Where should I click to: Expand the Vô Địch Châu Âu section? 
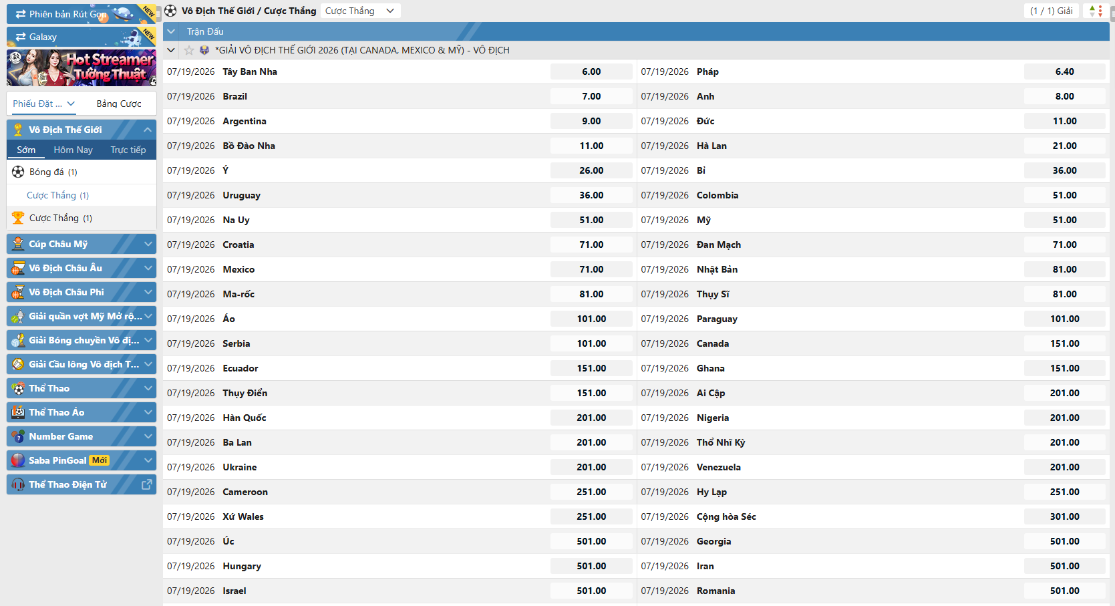coord(148,268)
